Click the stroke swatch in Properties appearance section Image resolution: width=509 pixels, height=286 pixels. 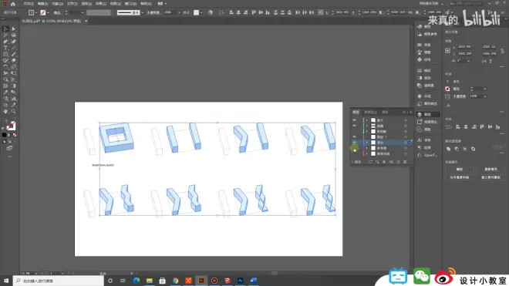click(447, 89)
